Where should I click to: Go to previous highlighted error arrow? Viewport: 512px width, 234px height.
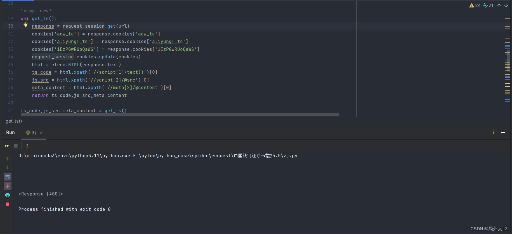tap(499, 5)
